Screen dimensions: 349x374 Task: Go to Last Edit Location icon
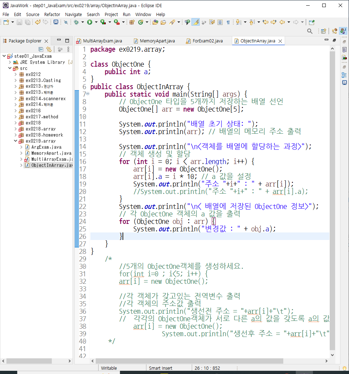[x=265, y=22]
